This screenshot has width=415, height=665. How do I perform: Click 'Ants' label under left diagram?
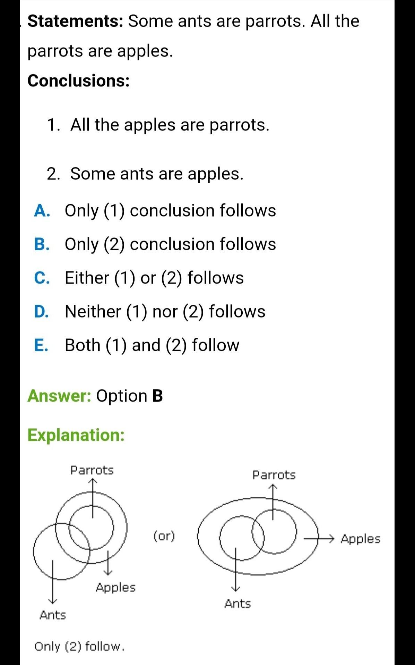pyautogui.click(x=53, y=615)
